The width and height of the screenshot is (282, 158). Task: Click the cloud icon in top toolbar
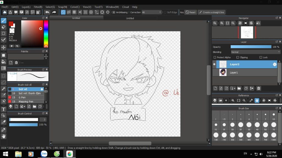pos(5,12)
